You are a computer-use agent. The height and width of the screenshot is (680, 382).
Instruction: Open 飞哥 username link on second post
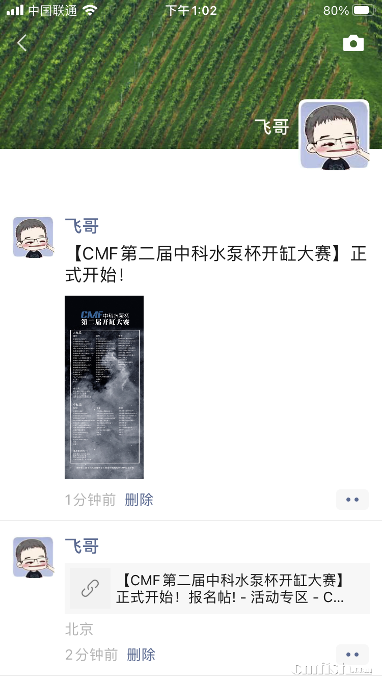pyautogui.click(x=82, y=546)
